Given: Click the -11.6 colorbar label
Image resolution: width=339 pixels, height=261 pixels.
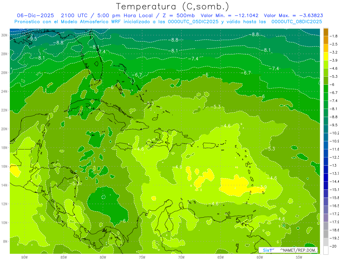Looking at the screenshot, I should [x=334, y=149].
